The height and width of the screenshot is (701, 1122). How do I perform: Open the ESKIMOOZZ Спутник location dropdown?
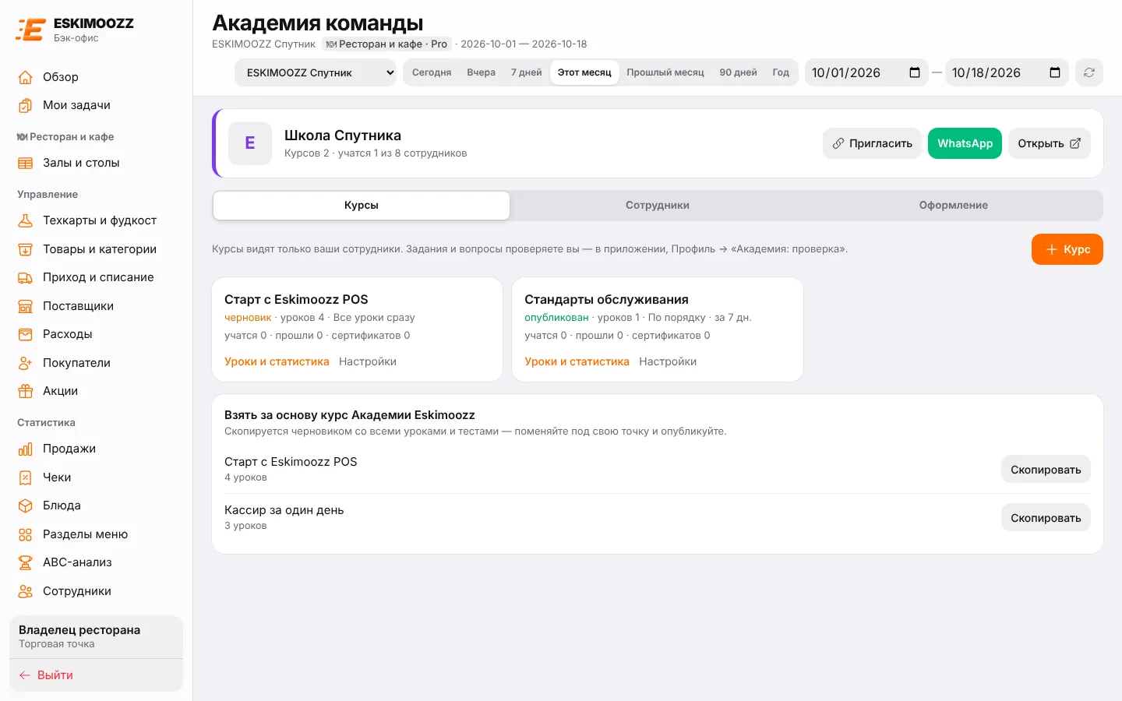pos(316,72)
